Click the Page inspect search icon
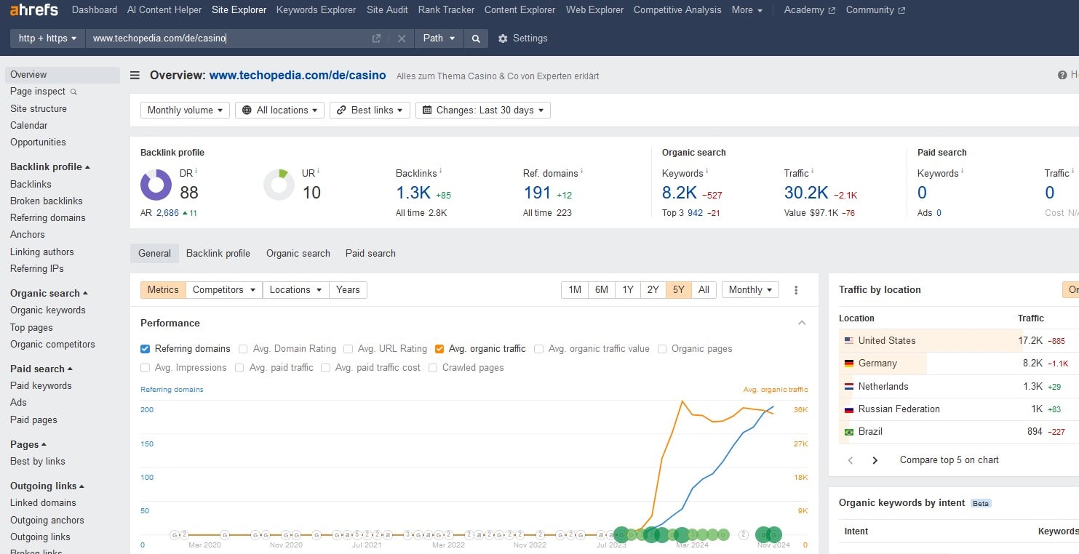 click(73, 92)
